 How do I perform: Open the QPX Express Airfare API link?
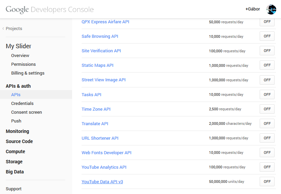(105, 22)
